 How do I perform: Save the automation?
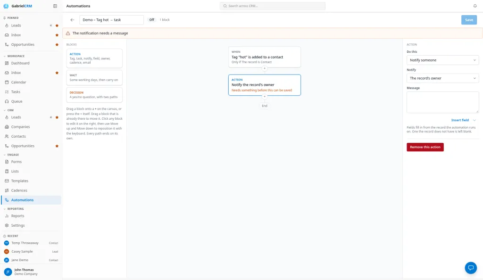[x=469, y=20]
